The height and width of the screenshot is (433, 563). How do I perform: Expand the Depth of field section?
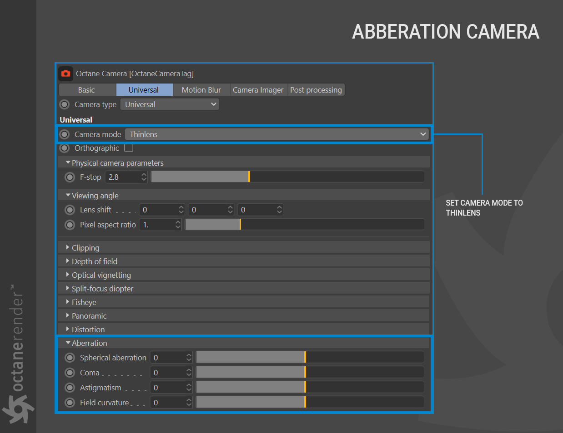(244, 261)
